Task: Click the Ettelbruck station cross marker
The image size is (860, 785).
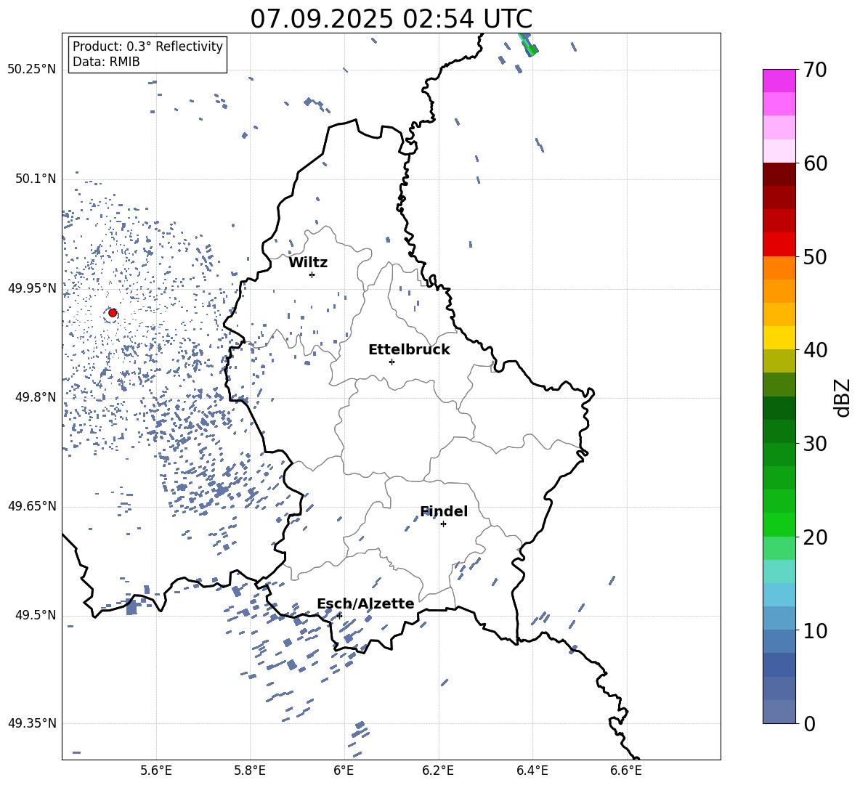Action: pyautogui.click(x=392, y=362)
